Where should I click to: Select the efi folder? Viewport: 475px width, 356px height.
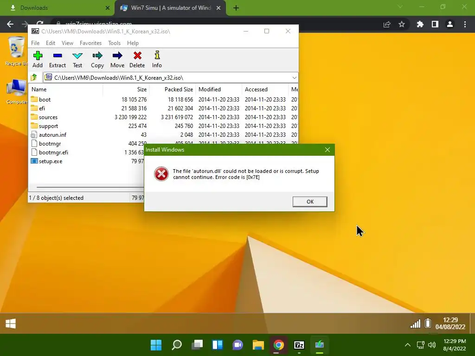pos(38,108)
